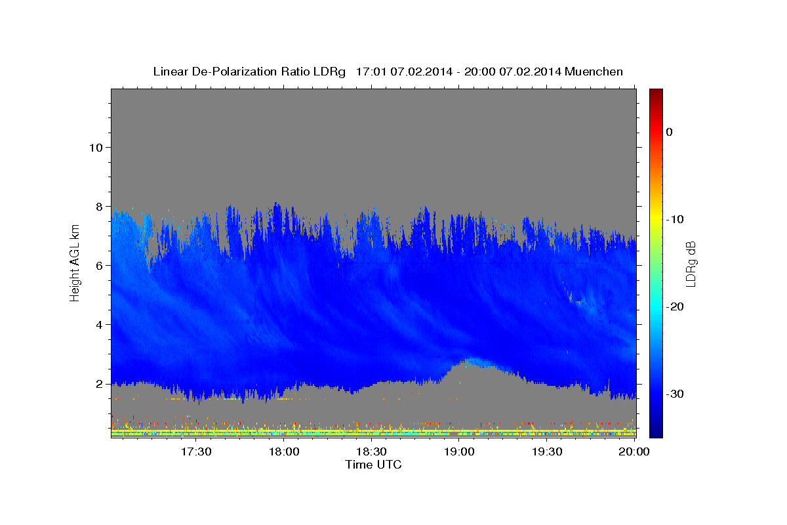787x525 pixels.
Task: Click the 17:30 time tick label
Action: [196, 451]
